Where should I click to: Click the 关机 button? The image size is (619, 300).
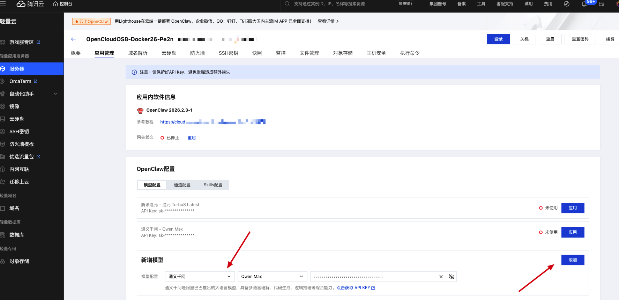(x=524, y=39)
